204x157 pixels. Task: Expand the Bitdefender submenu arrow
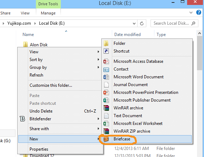pos(98,119)
